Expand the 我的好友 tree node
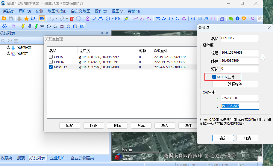 click(3, 48)
